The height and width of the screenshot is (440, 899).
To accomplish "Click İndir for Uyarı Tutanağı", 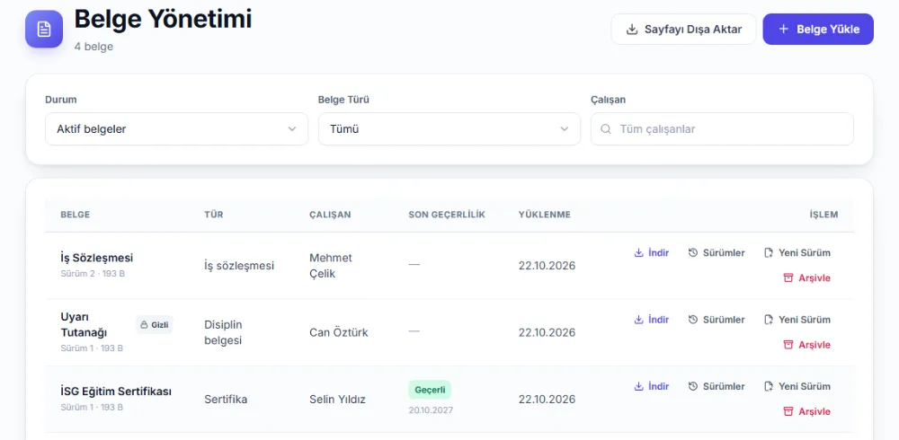I will point(652,320).
